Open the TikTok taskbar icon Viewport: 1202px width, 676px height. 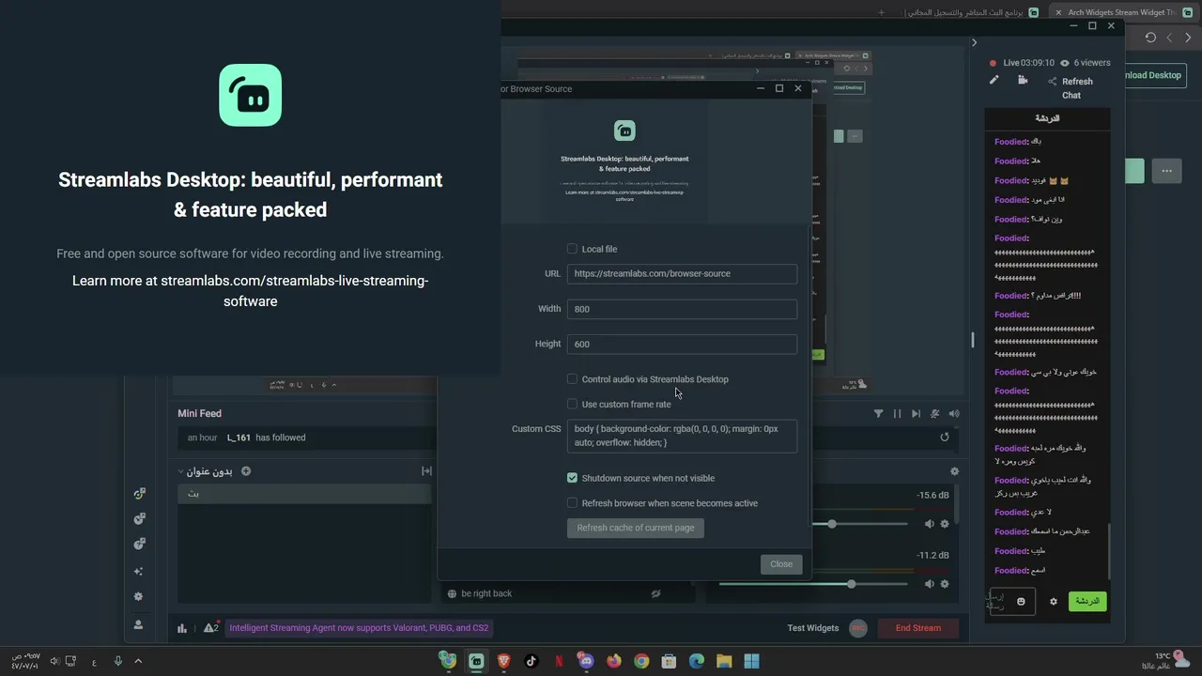[532, 661]
